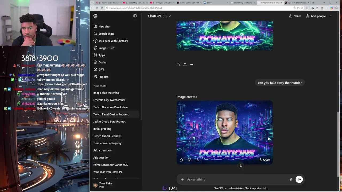Viewport: 342px width, 192px height.
Task: Open Twitch Panels Request chat
Action: tap(107, 136)
